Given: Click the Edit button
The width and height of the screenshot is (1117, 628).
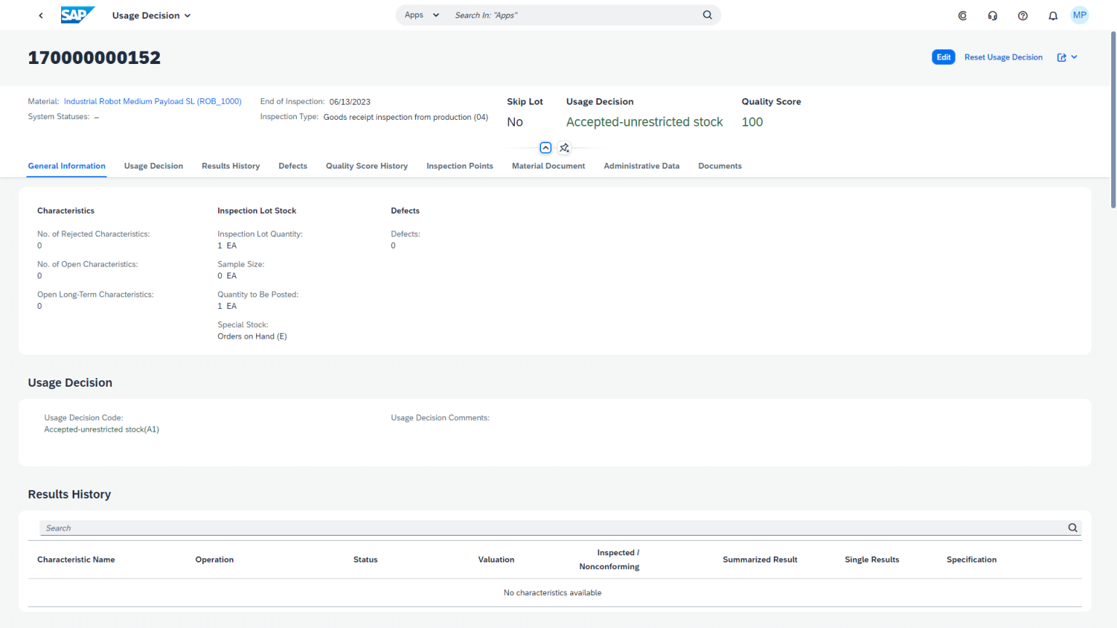Looking at the screenshot, I should pyautogui.click(x=943, y=57).
